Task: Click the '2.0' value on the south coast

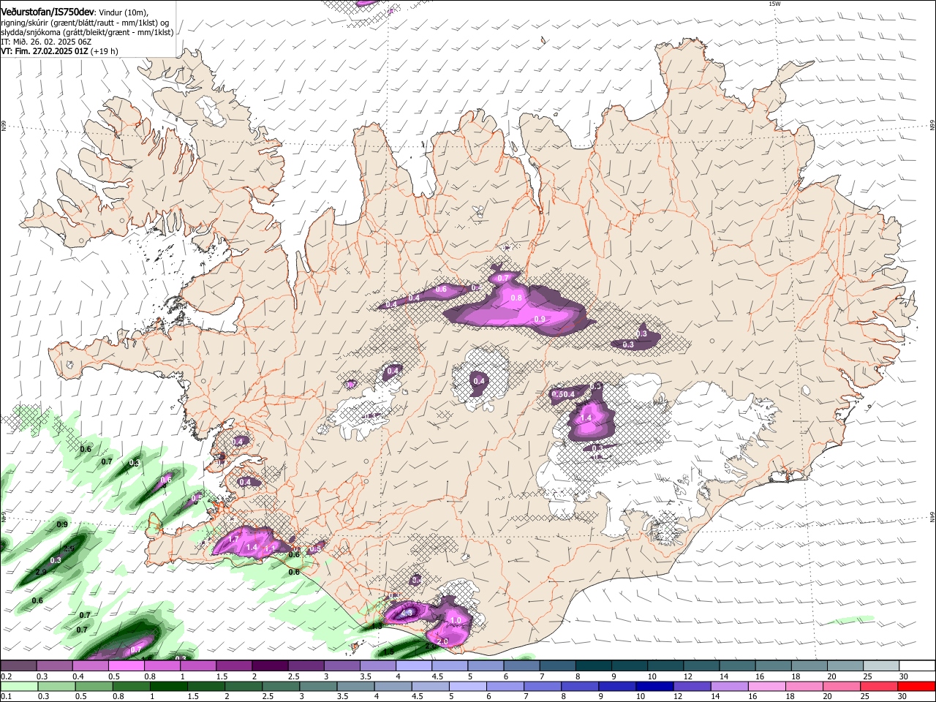Action: point(442,641)
